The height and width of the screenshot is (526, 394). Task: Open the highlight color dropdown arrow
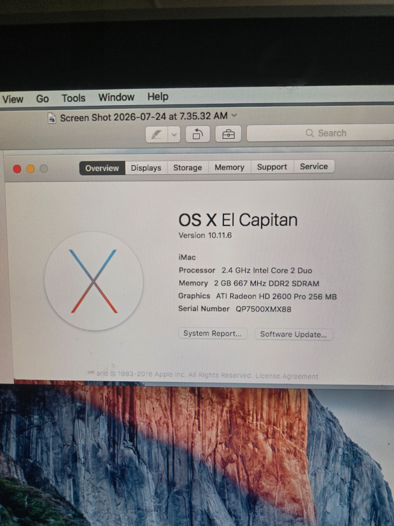[174, 135]
